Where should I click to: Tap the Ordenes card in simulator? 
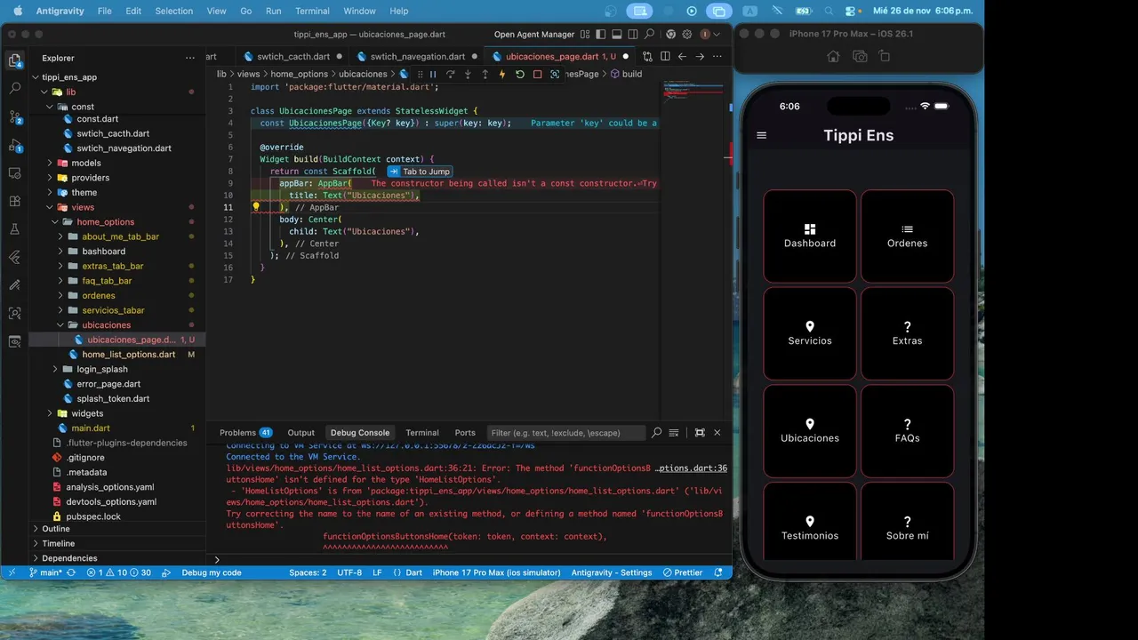click(907, 236)
